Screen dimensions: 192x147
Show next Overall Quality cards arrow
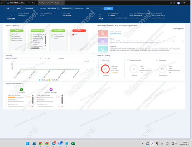coord(183,71)
